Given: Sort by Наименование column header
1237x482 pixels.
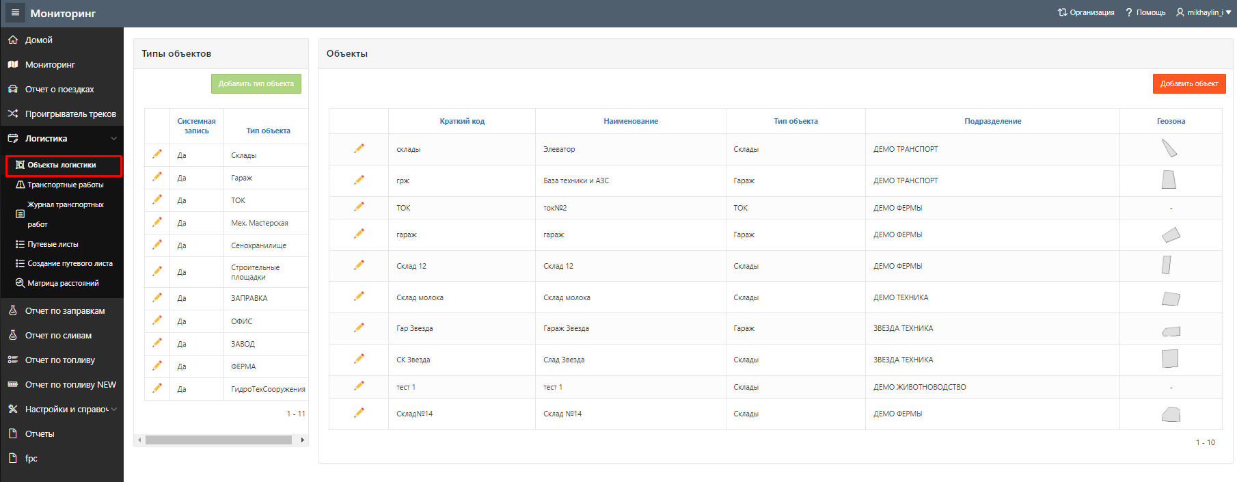Looking at the screenshot, I should pyautogui.click(x=630, y=121).
